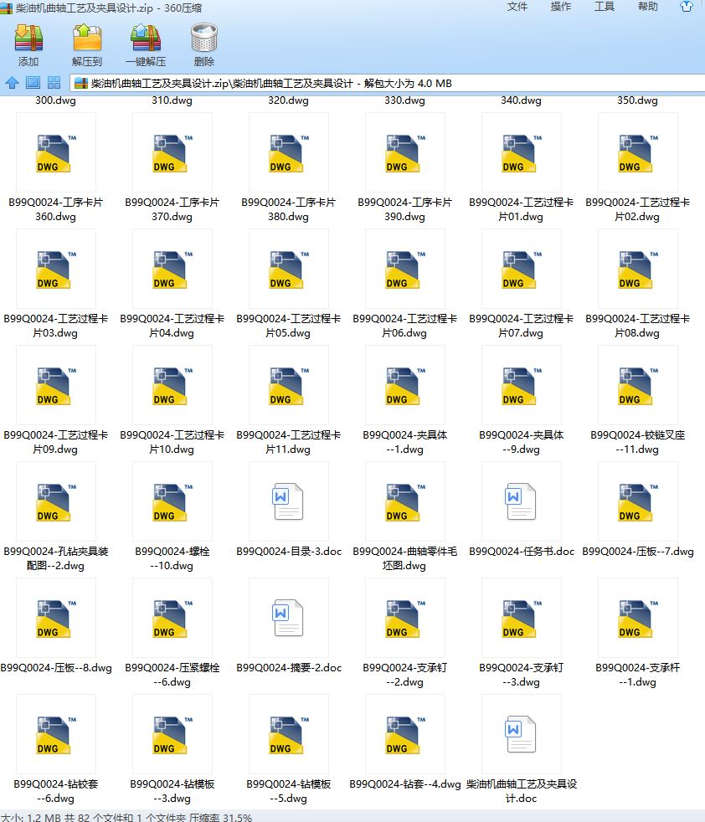
Task: Switch to the thumbnail grid view icon
Action: point(54,83)
